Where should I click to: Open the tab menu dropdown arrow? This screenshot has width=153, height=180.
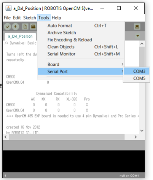coord(138,36)
